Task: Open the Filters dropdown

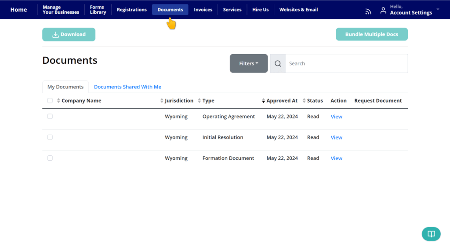Action: coord(249,63)
